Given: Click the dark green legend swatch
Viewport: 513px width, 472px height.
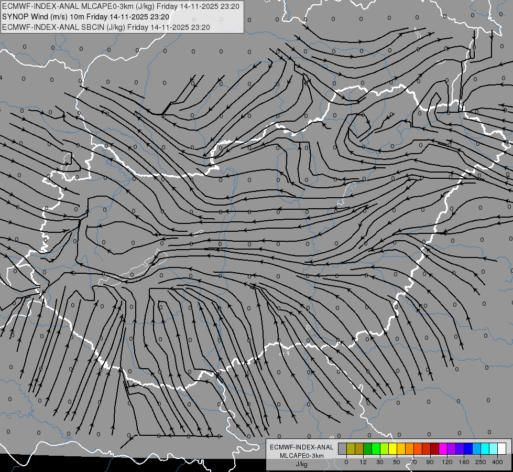Looking at the screenshot, I should [x=368, y=448].
